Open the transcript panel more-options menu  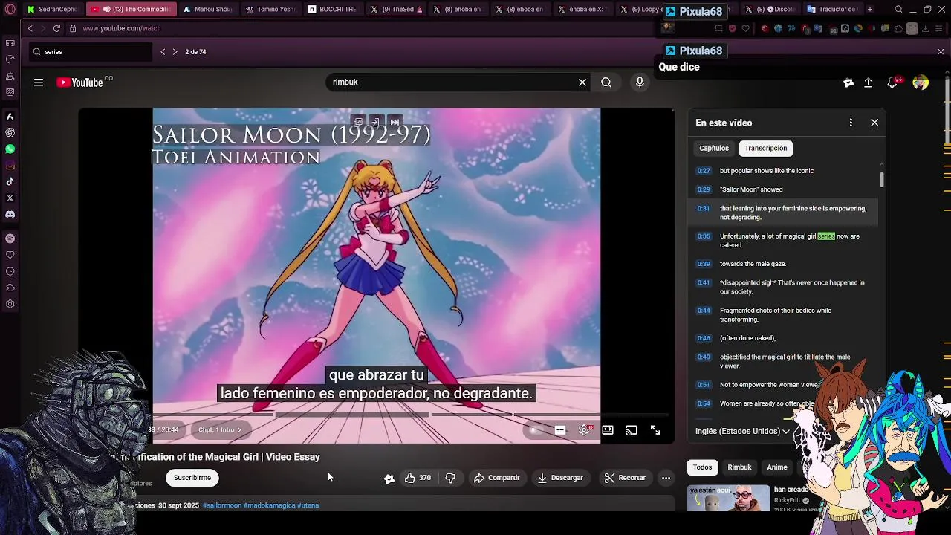pos(851,123)
